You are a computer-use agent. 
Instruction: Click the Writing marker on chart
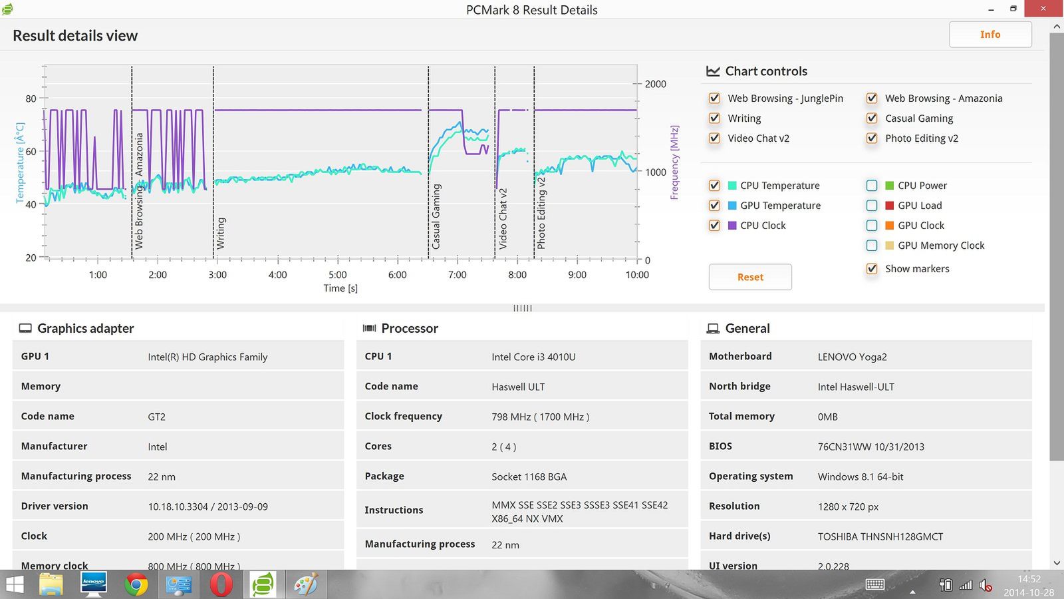point(221,233)
